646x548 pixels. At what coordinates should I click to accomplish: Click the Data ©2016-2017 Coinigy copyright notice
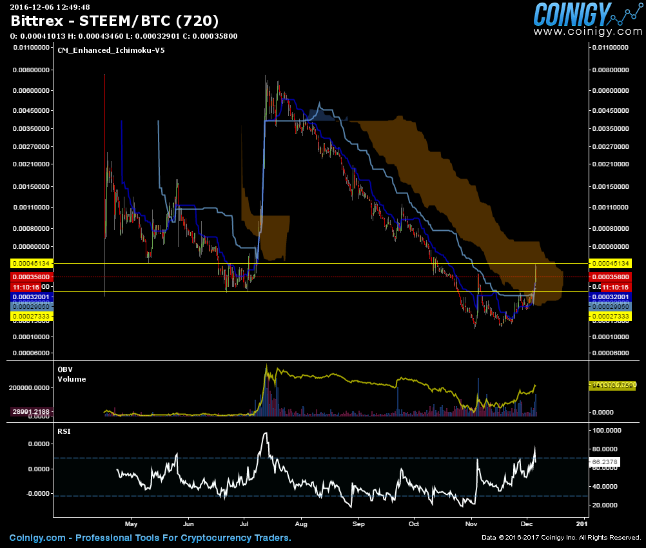coord(561,537)
